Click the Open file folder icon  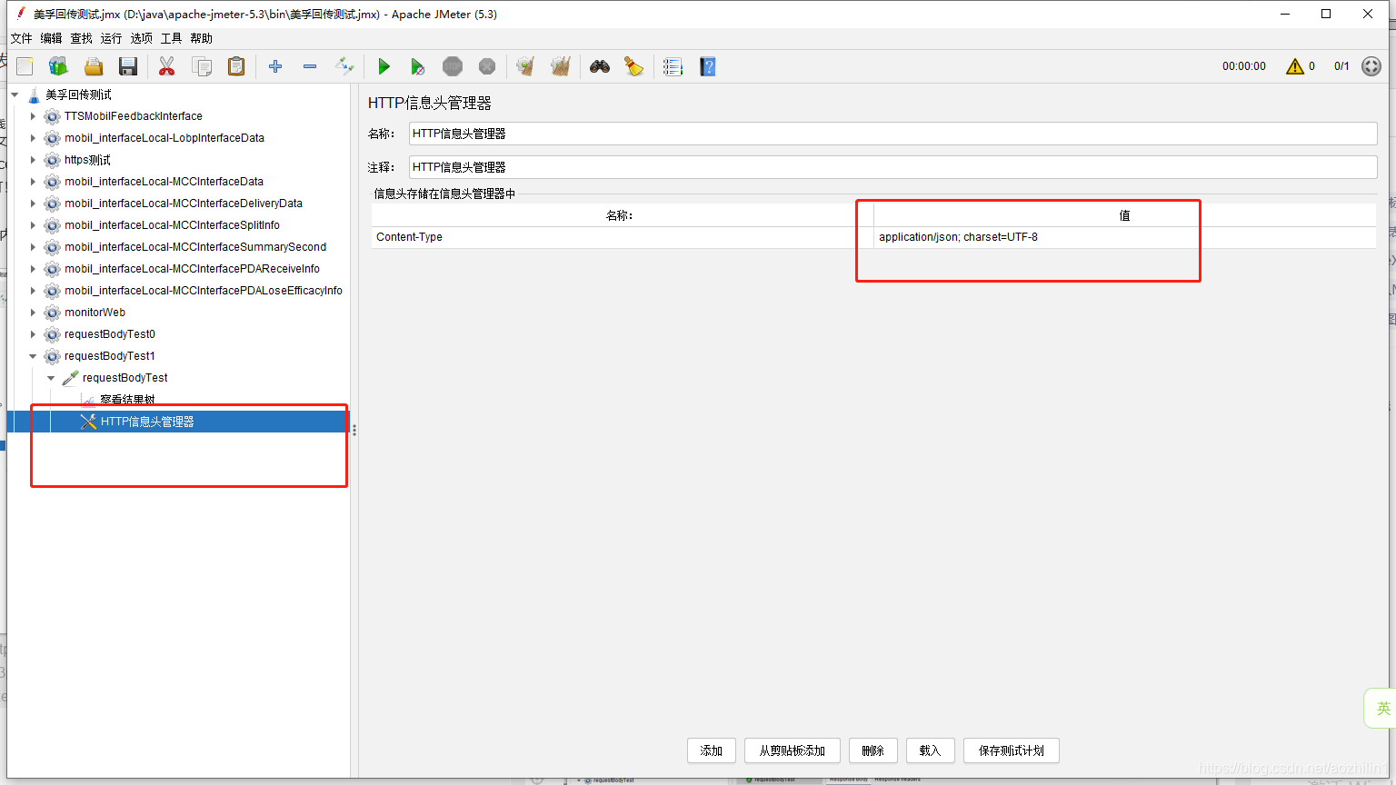[x=94, y=66]
